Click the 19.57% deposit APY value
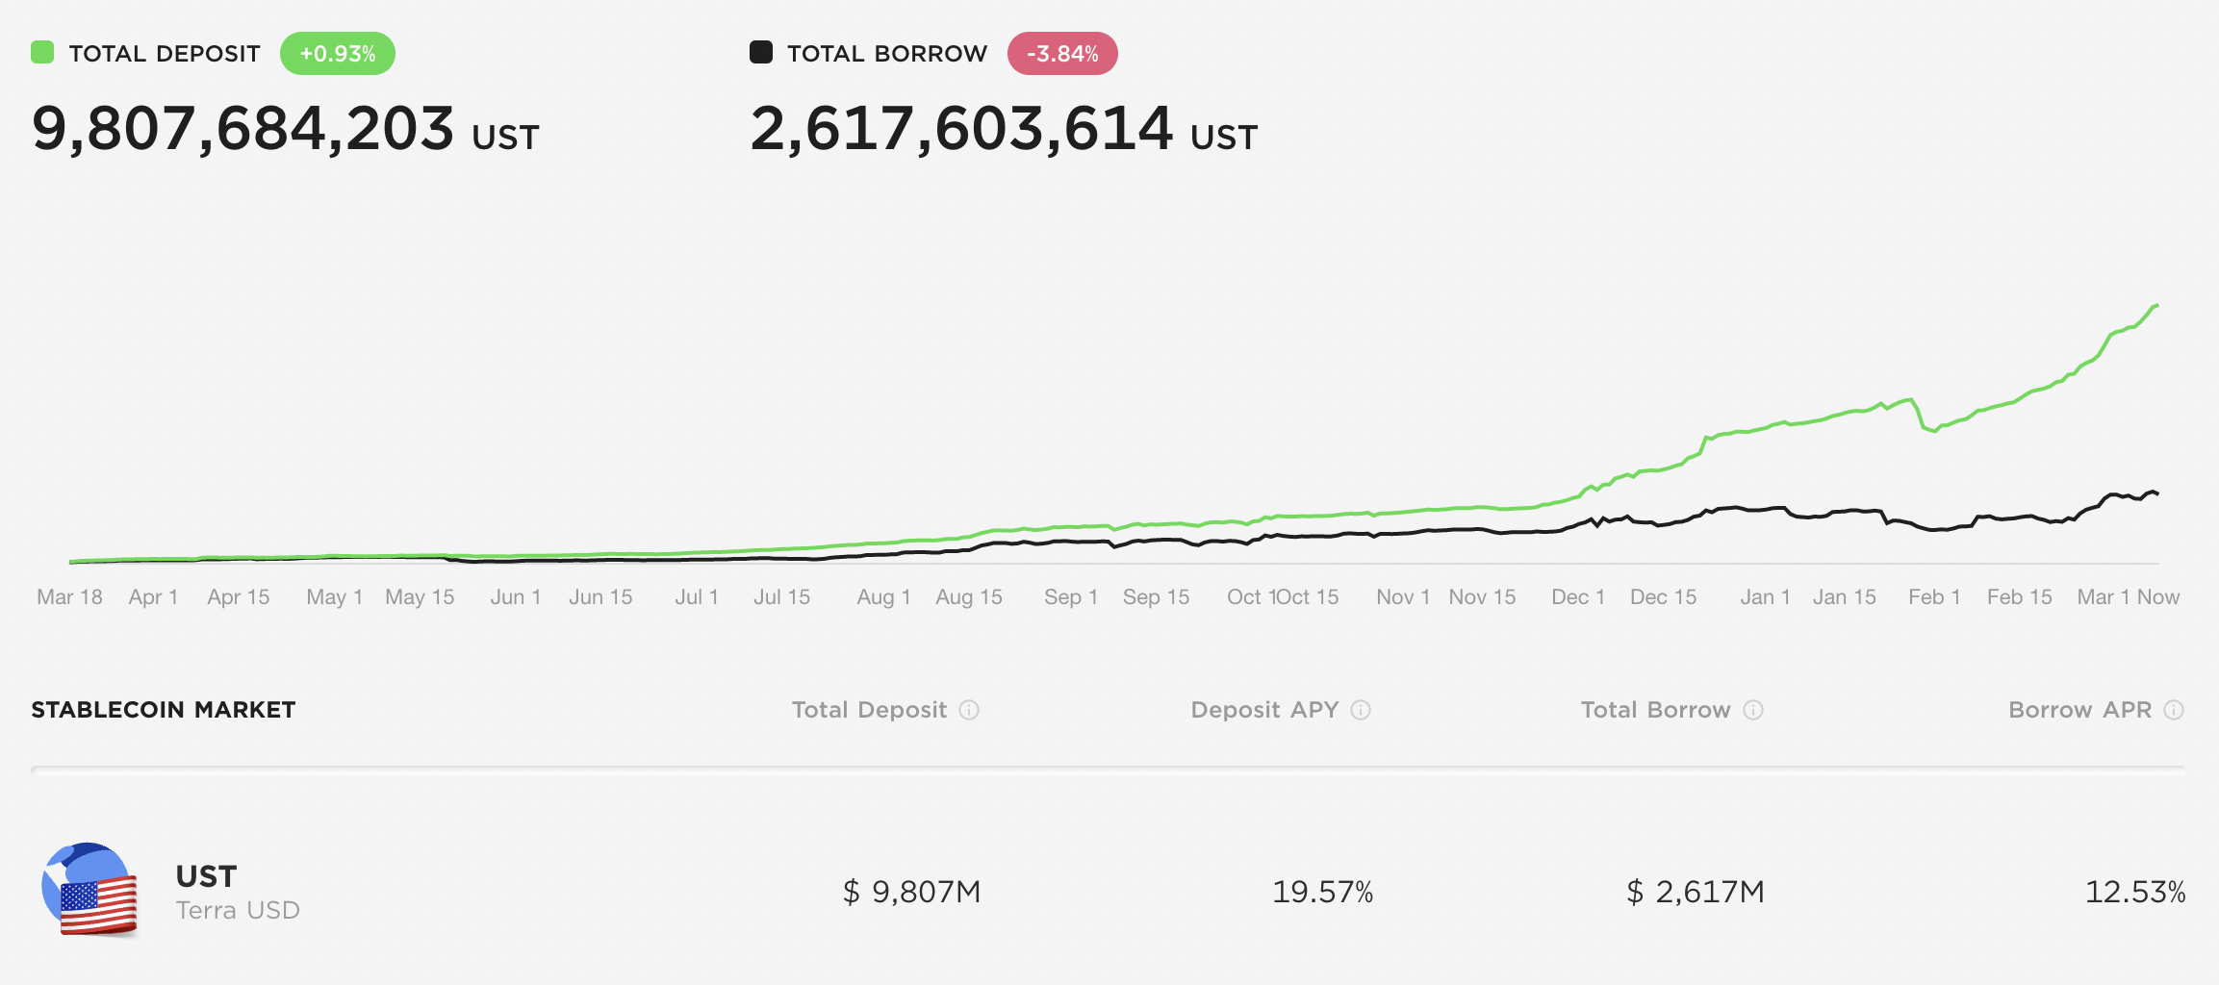 tap(1322, 892)
